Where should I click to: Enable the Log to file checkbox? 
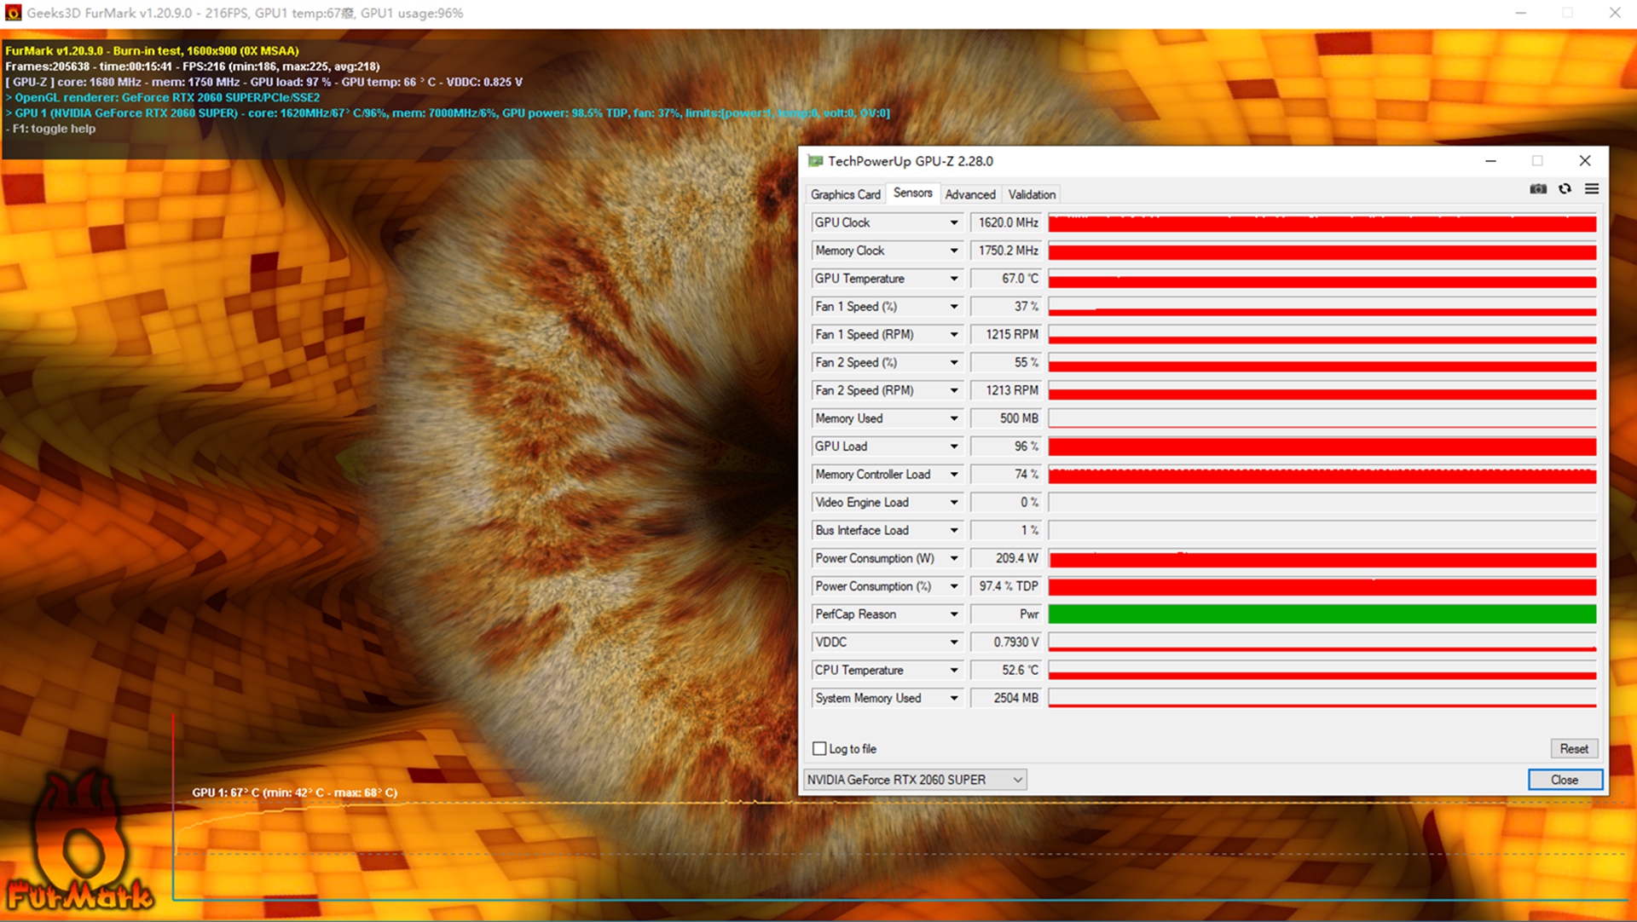[819, 749]
